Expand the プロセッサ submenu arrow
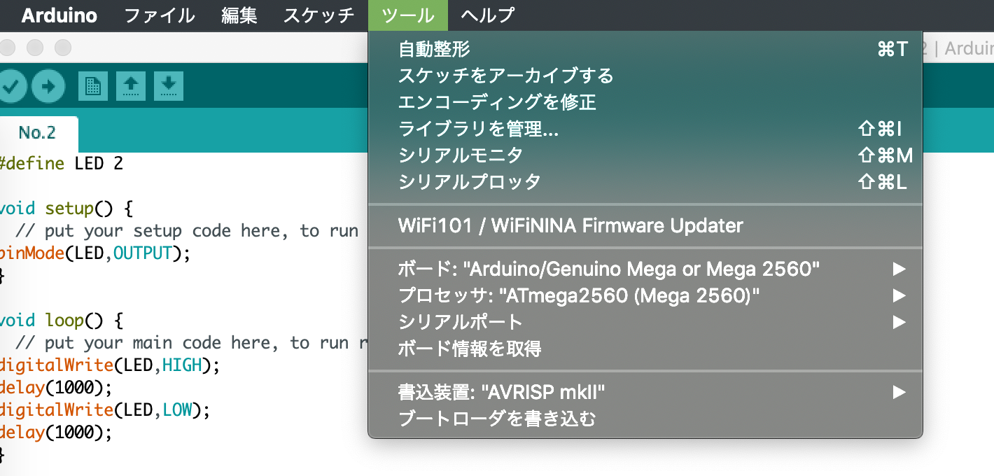 point(899,295)
